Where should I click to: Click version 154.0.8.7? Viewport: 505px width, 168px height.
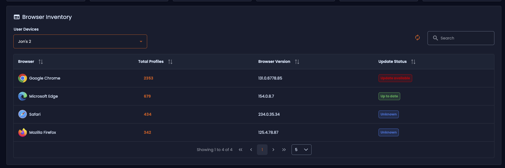tap(266, 96)
